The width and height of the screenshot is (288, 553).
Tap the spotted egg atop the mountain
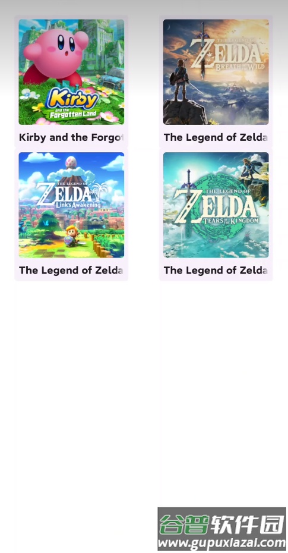point(71,162)
